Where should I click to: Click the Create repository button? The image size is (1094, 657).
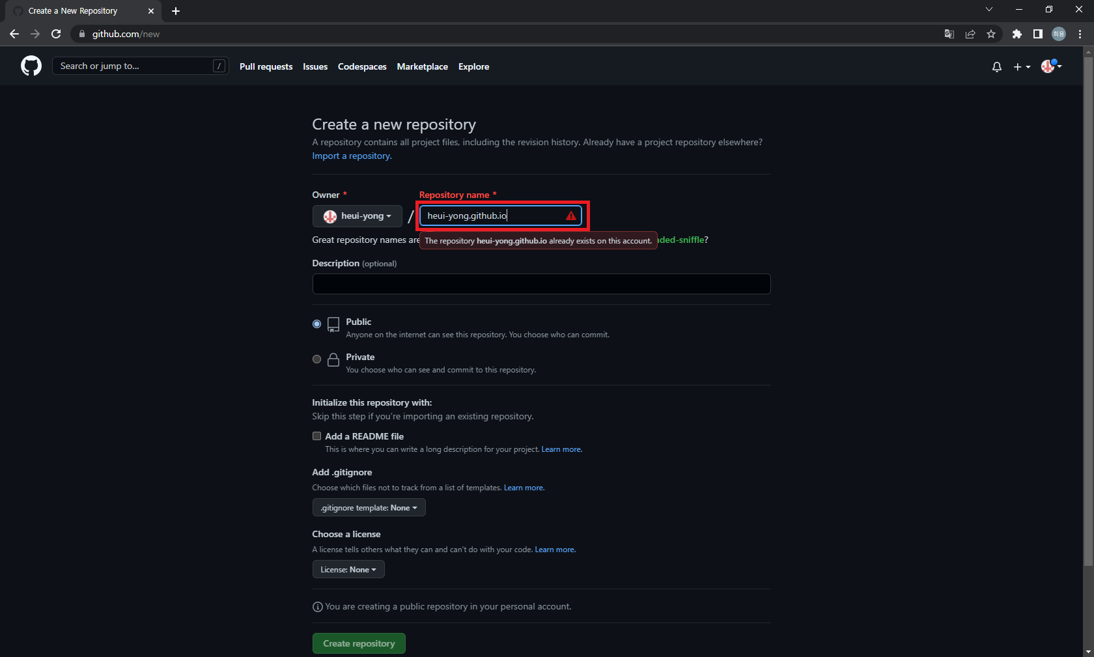tap(359, 643)
